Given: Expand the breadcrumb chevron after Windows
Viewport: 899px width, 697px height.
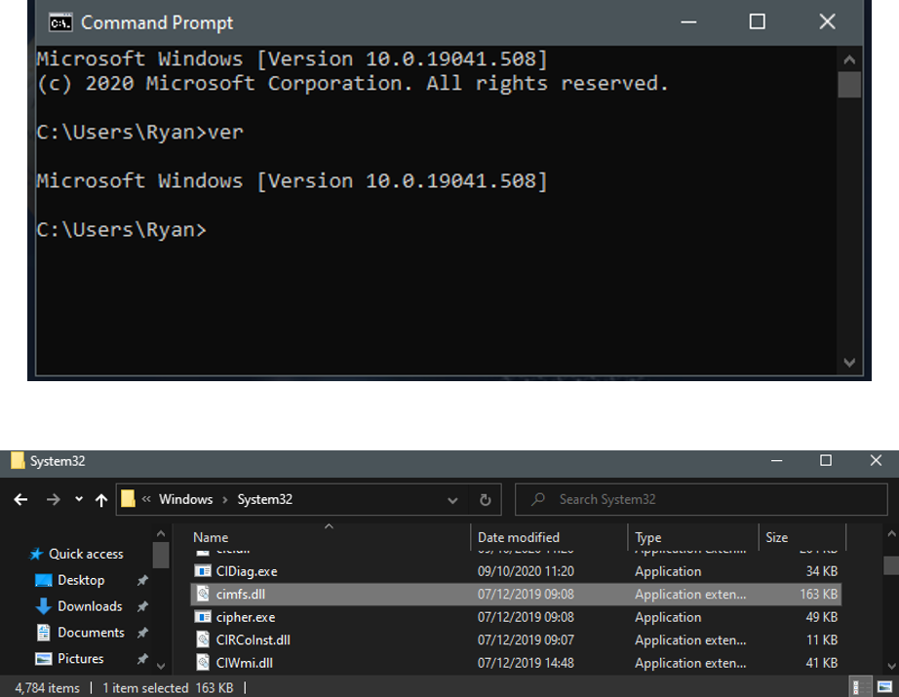Looking at the screenshot, I should pyautogui.click(x=224, y=500).
